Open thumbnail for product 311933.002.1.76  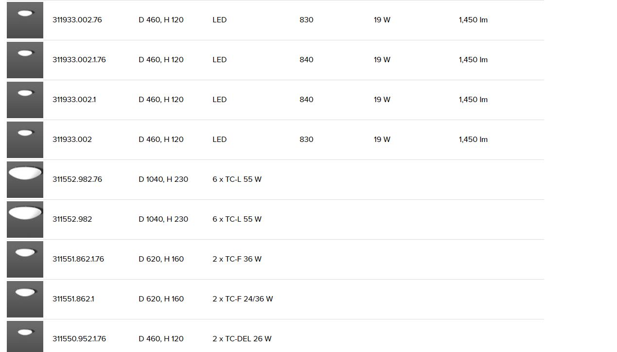point(25,60)
